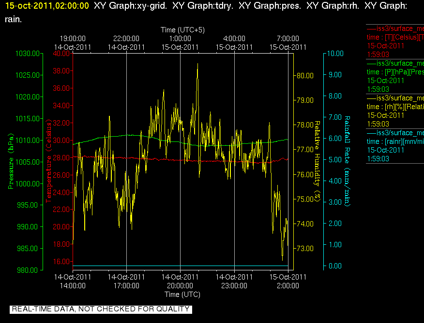Click the 1030.00 pressure tick label
424x323 pixels.
tap(28, 54)
